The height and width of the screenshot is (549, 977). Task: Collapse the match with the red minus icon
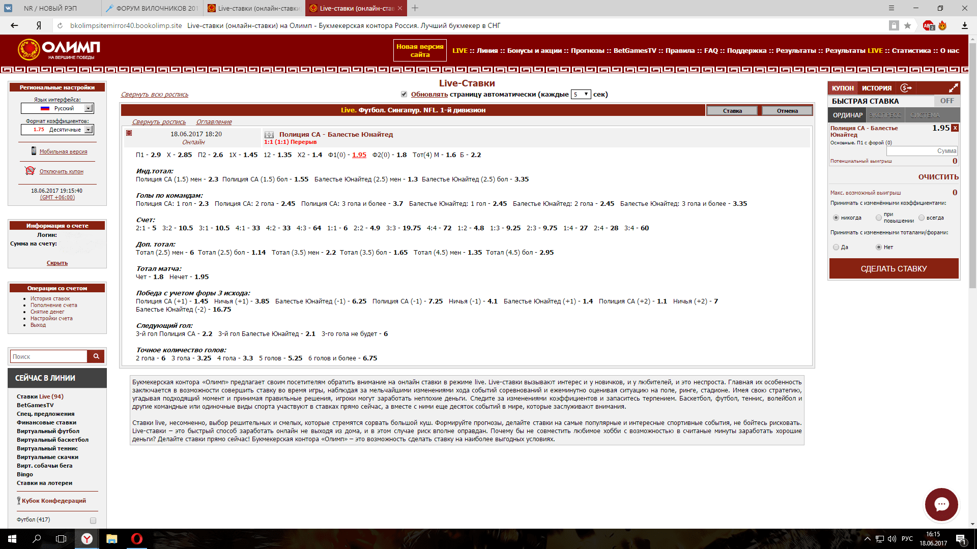click(x=129, y=133)
